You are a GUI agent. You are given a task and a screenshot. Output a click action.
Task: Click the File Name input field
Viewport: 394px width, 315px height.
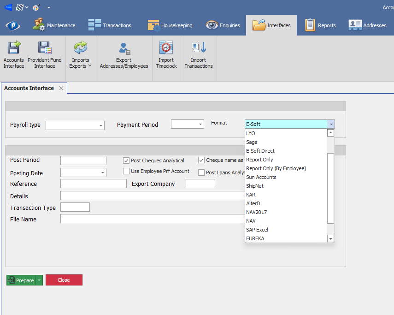[153, 219]
